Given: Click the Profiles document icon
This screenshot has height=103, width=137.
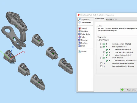Looking at the screenshot, I should pos(79,52).
